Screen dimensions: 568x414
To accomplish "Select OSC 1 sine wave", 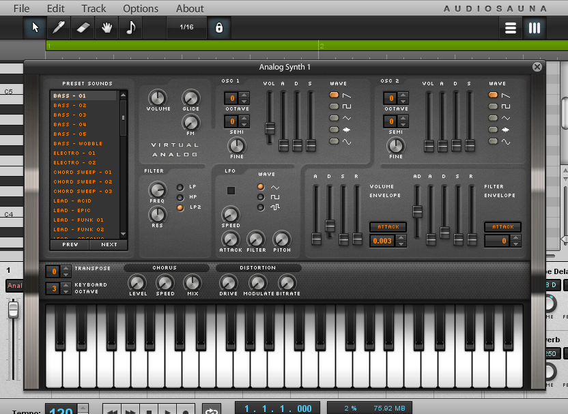I will (334, 141).
